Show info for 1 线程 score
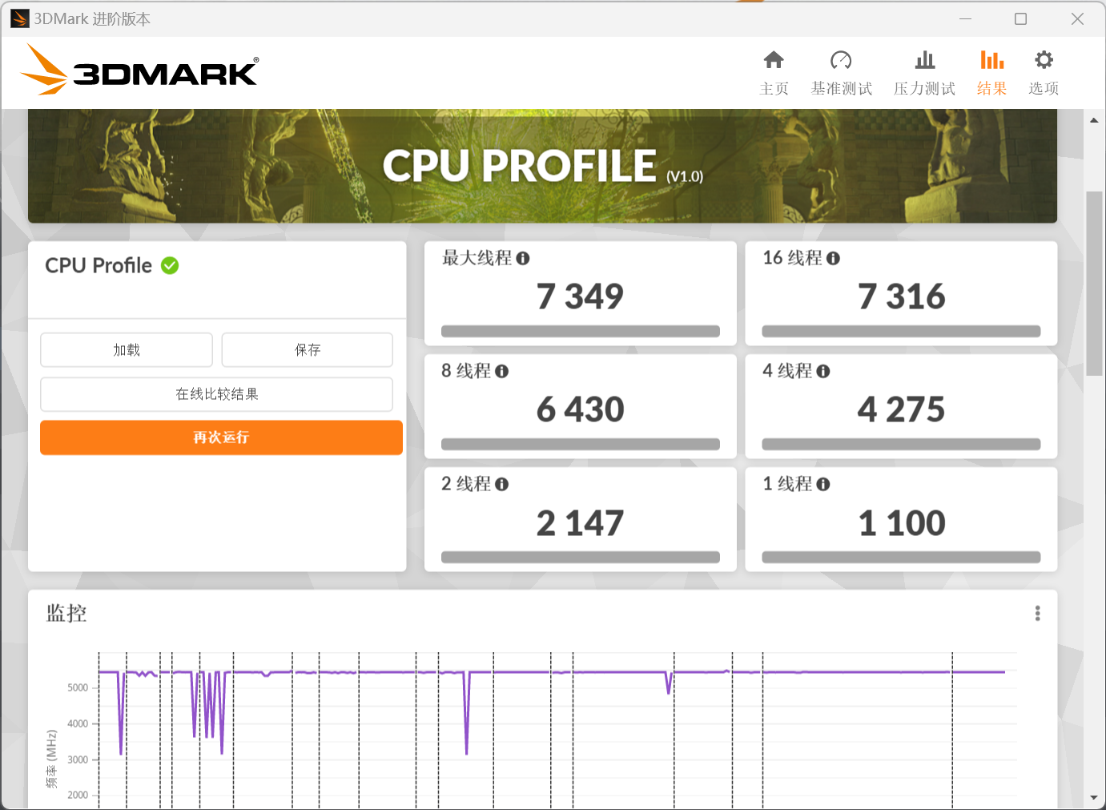 click(823, 484)
